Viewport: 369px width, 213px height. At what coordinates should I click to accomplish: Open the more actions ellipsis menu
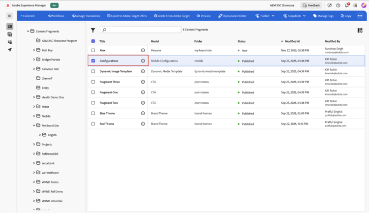click(x=360, y=16)
